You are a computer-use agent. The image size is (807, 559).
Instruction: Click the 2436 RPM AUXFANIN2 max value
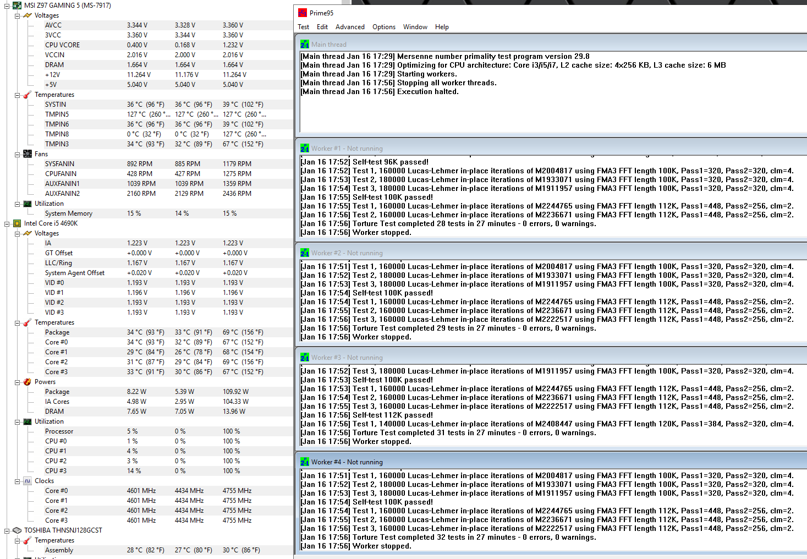click(x=237, y=194)
